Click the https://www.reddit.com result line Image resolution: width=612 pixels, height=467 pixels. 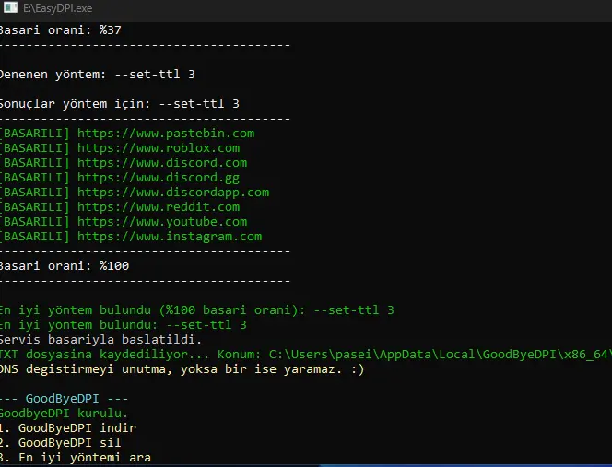(x=120, y=207)
